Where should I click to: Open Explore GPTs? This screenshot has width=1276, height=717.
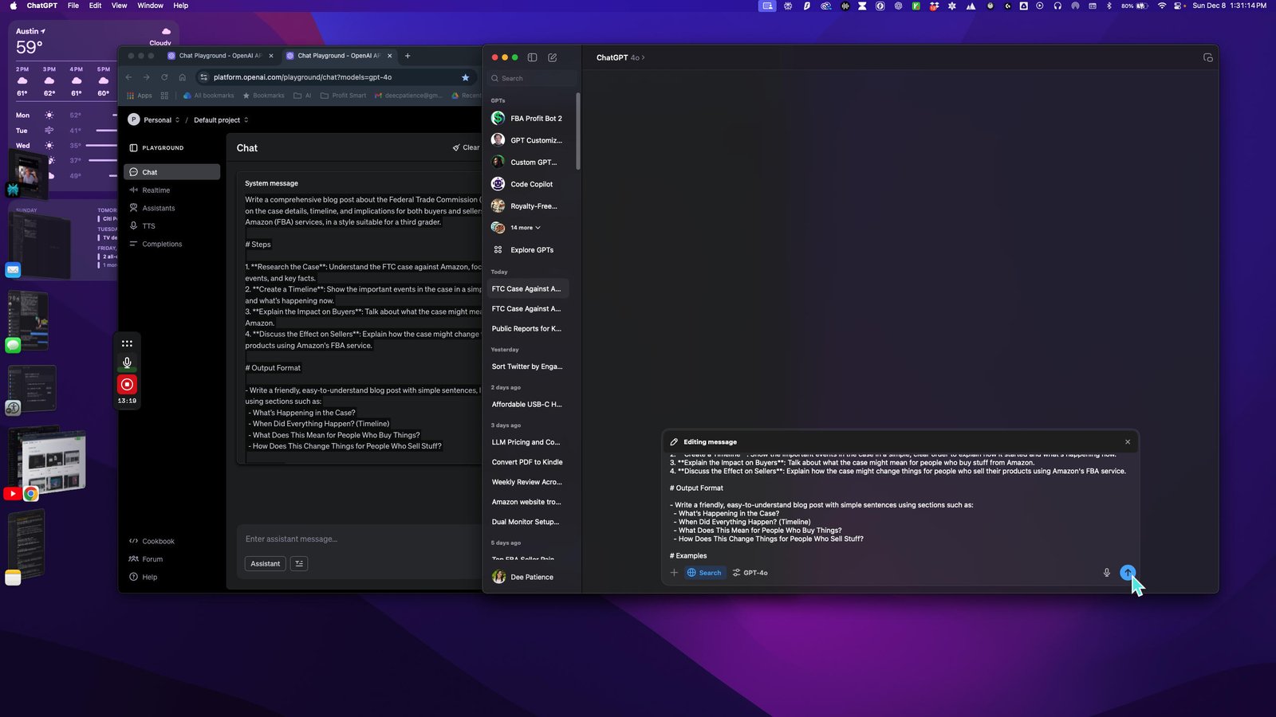click(532, 250)
